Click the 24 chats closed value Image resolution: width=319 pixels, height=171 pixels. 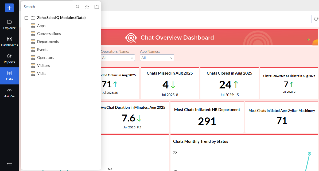pyautogui.click(x=225, y=85)
